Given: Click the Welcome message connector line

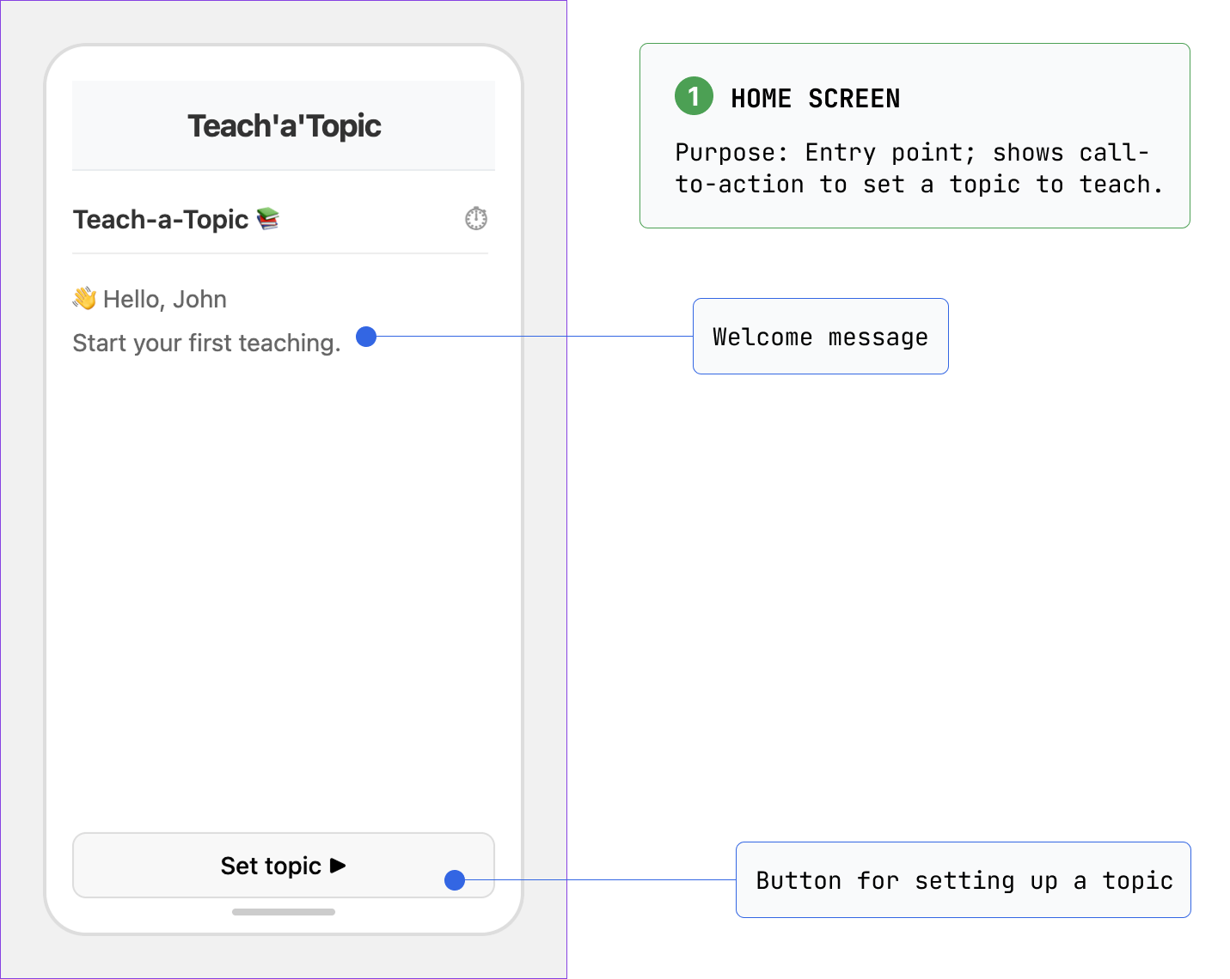Looking at the screenshot, I should click(x=533, y=337).
